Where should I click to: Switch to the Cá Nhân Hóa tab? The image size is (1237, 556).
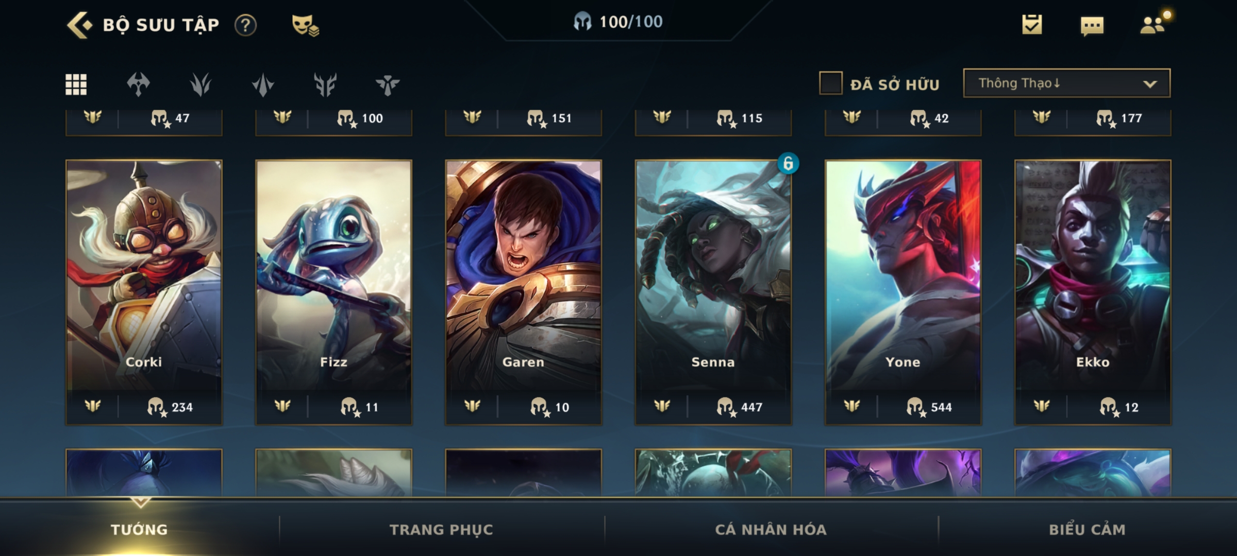pos(771,529)
